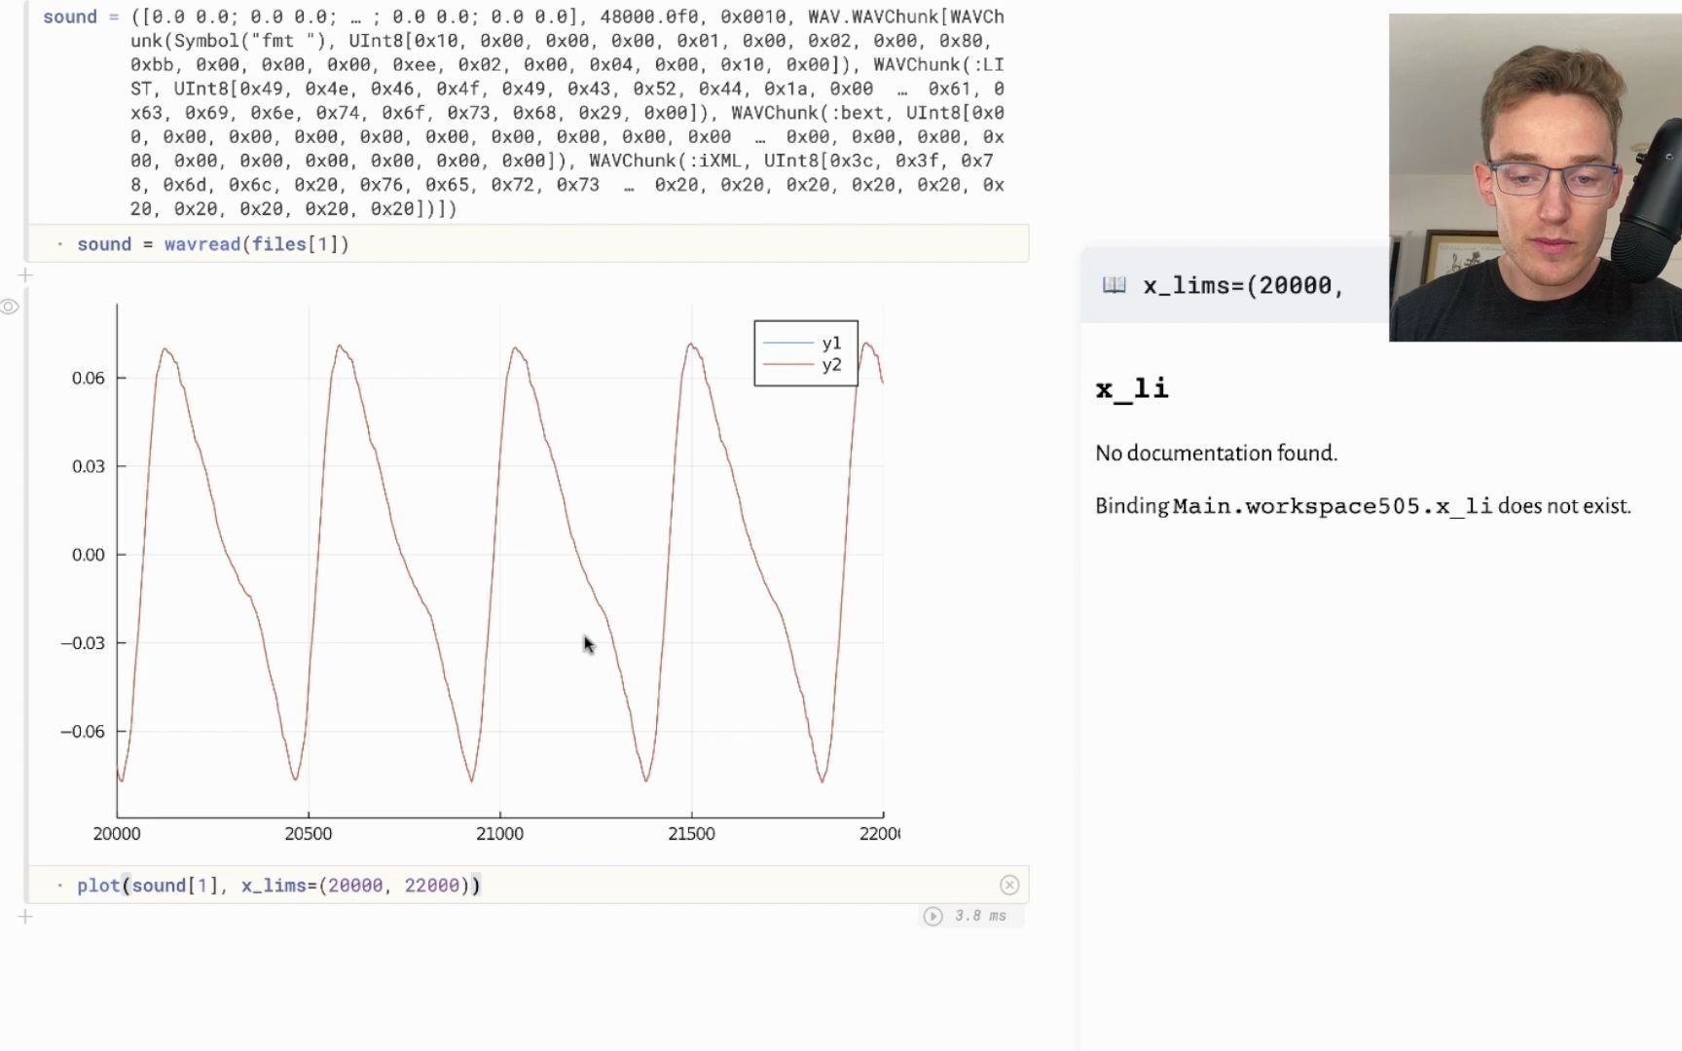Click the −0.06 y-axis tick label
Image resolution: width=1682 pixels, height=1051 pixels.
pos(83,732)
